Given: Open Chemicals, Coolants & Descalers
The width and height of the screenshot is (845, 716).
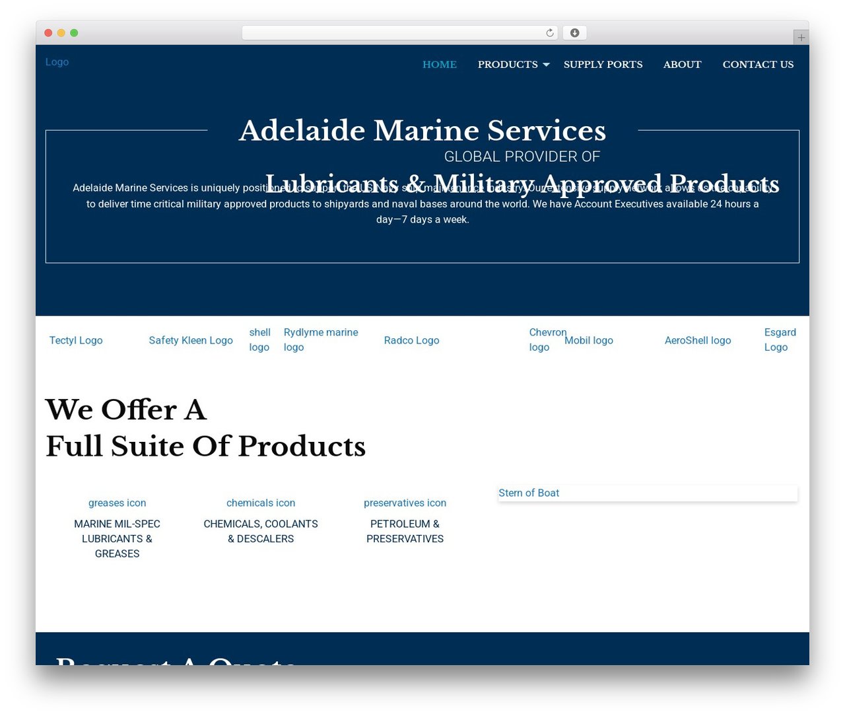Looking at the screenshot, I should [261, 531].
